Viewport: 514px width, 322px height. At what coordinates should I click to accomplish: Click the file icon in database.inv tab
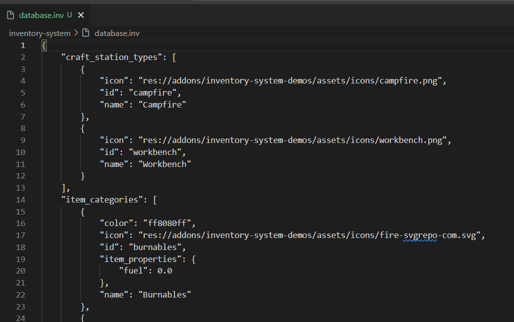click(11, 15)
